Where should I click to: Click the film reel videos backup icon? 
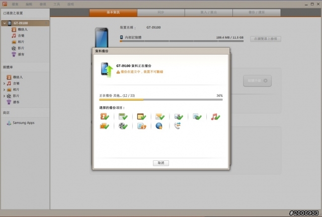click(x=123, y=126)
